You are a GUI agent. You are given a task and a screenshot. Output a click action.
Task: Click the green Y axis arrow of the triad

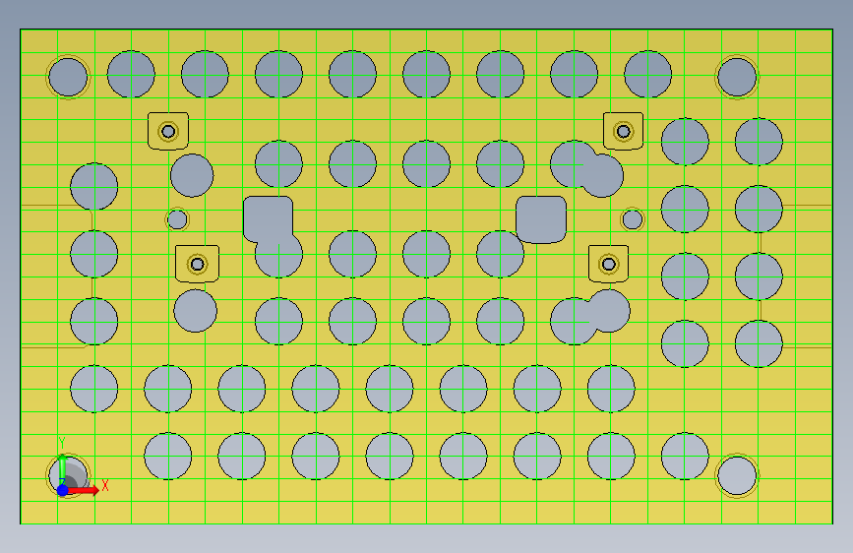coord(62,468)
